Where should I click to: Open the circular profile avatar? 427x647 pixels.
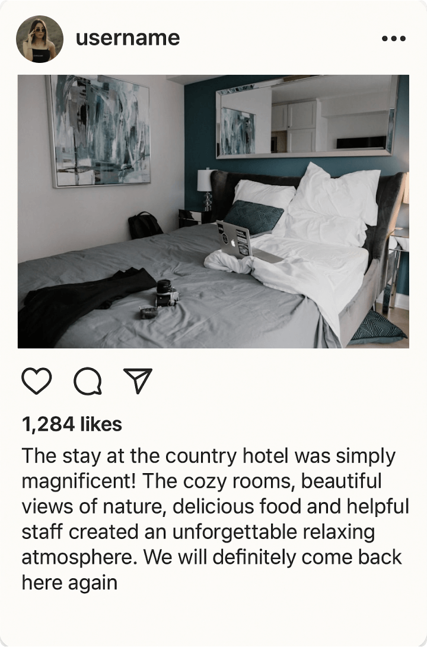[x=40, y=39]
